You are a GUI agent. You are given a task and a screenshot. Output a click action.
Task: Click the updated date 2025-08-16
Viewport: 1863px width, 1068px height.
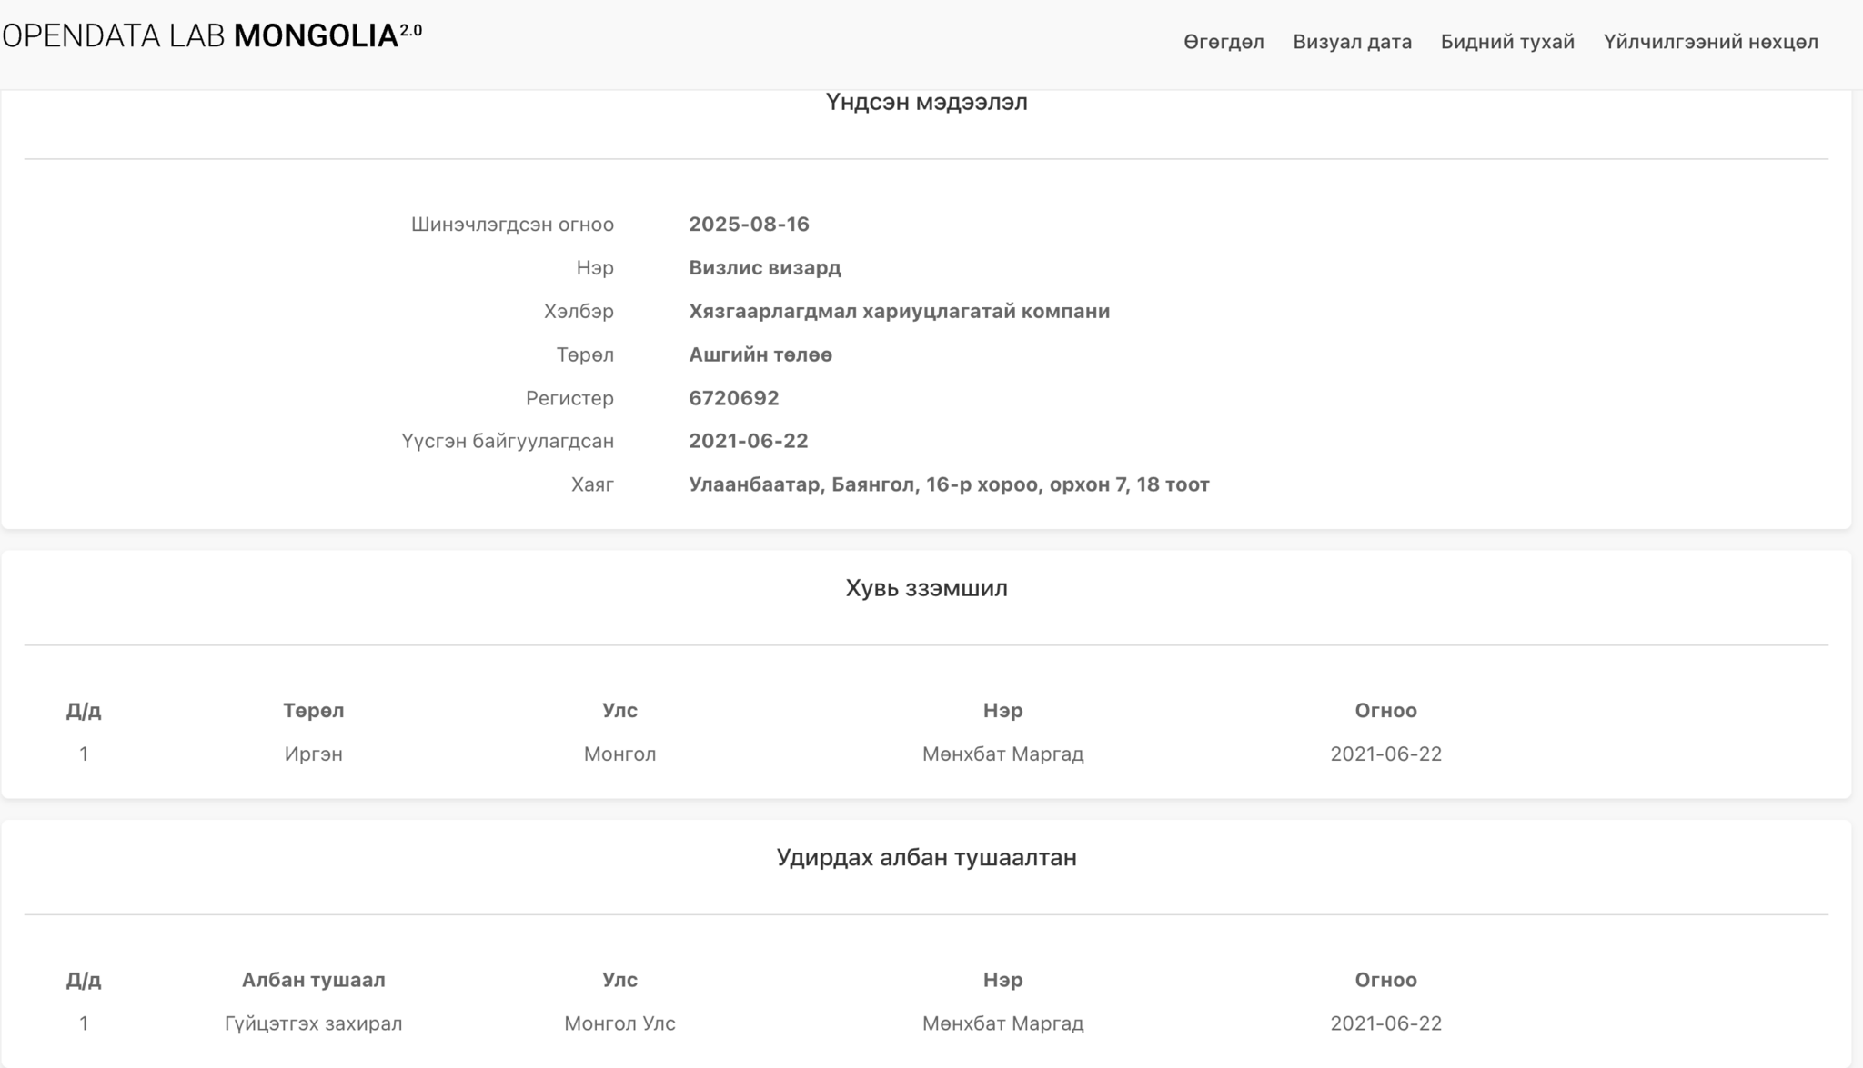[x=749, y=224]
